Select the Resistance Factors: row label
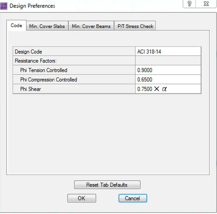Image resolution: width=217 pixels, height=214 pixels. [74, 61]
